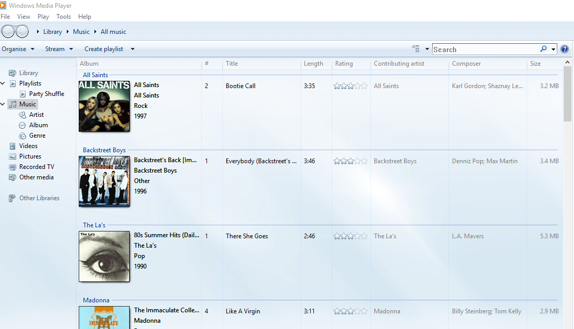Open the search options dropdown arrow

point(553,49)
